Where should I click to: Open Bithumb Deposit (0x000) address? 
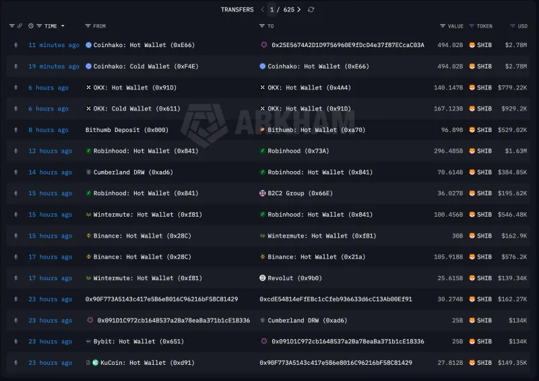tap(127, 130)
